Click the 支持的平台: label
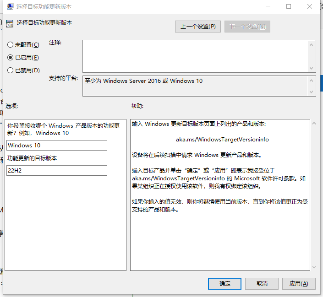The height and width of the screenshot is (297, 323). tap(63, 78)
